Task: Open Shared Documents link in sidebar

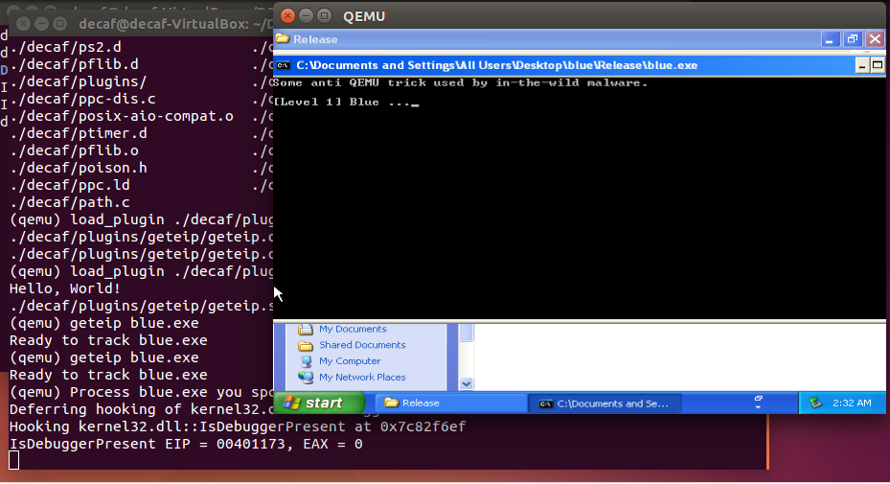Action: pyautogui.click(x=362, y=345)
